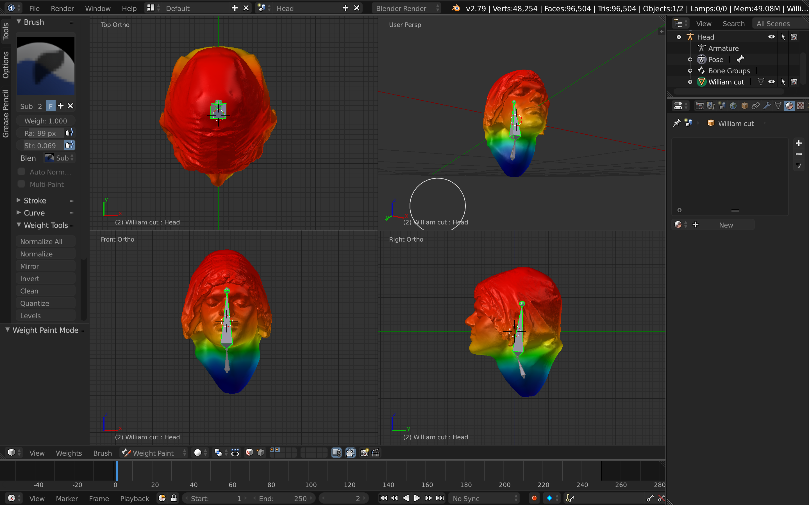
Task: Click the bone icon in Pose row
Action: pos(740,59)
